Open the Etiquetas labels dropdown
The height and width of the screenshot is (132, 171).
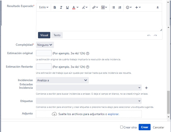(x=89, y=101)
